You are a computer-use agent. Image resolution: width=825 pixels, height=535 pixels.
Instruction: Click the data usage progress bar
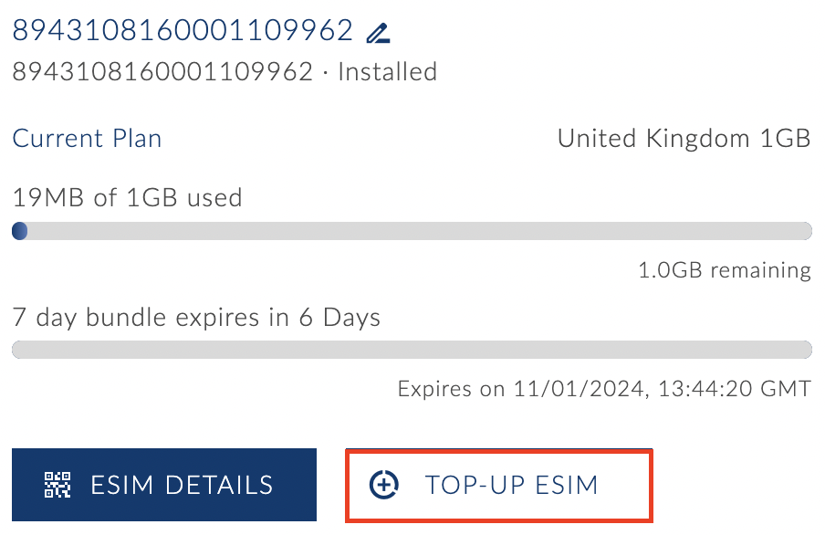411,230
